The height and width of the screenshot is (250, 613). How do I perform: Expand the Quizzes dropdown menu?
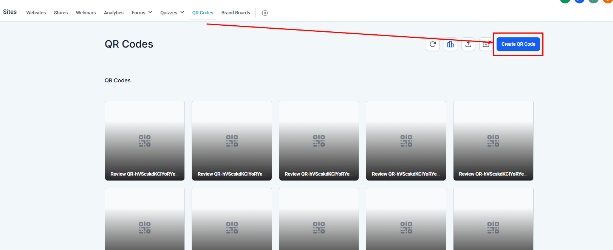click(x=172, y=12)
